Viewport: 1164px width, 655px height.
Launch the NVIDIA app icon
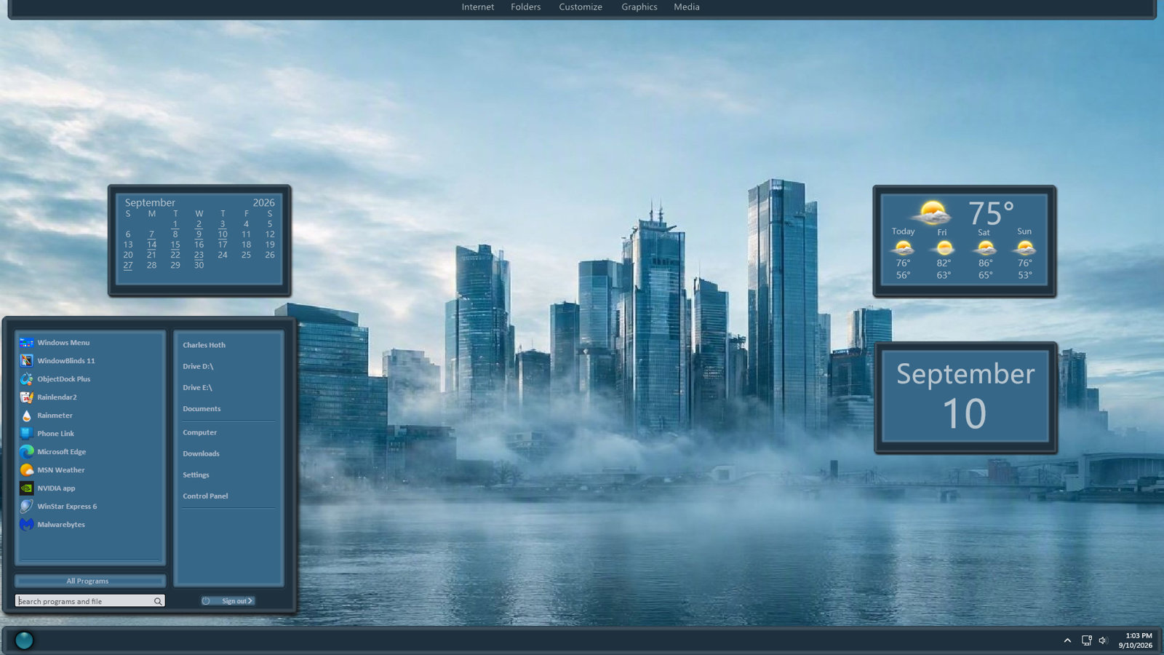[26, 488]
